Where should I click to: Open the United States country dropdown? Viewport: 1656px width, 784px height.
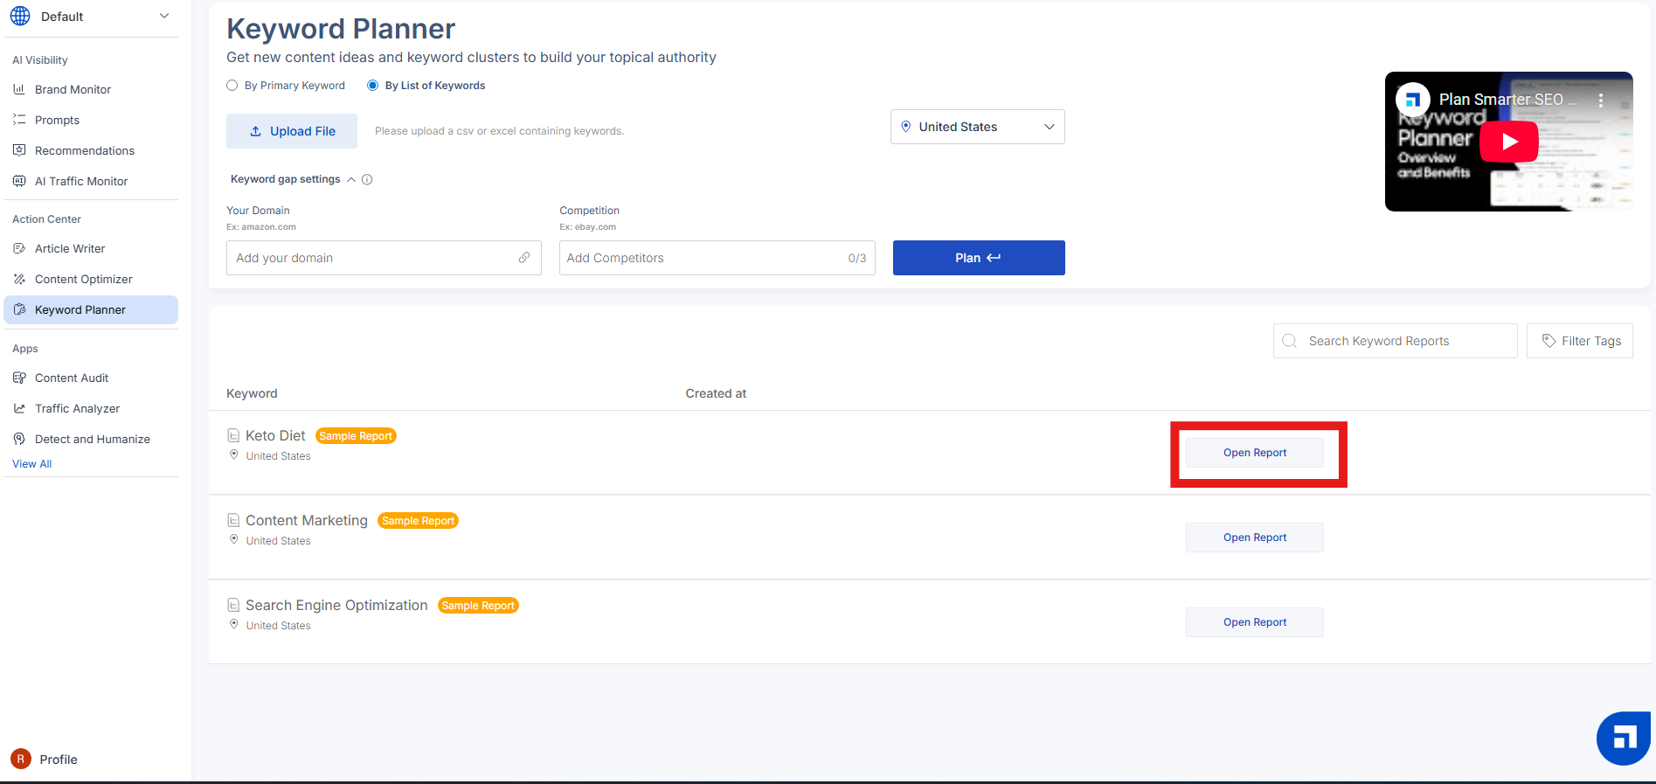pos(977,127)
